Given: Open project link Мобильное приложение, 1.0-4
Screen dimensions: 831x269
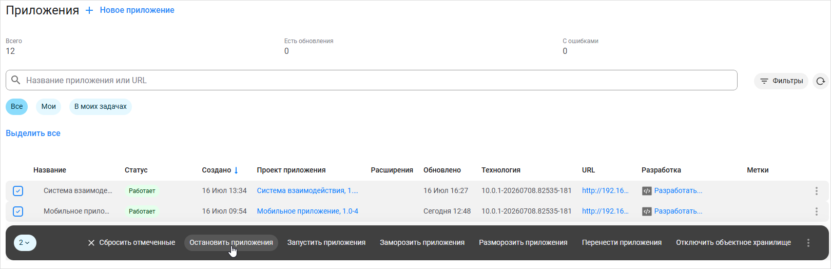Looking at the screenshot, I should coord(307,212).
